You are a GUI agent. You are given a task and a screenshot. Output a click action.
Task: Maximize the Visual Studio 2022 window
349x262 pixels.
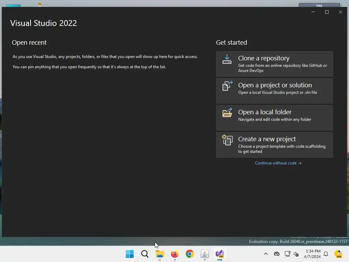327,12
